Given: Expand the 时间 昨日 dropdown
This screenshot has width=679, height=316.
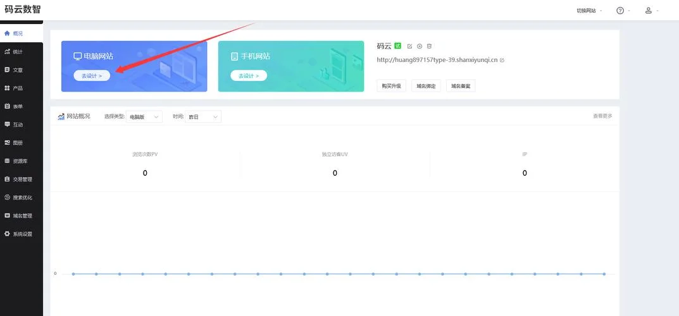Looking at the screenshot, I should click(203, 117).
